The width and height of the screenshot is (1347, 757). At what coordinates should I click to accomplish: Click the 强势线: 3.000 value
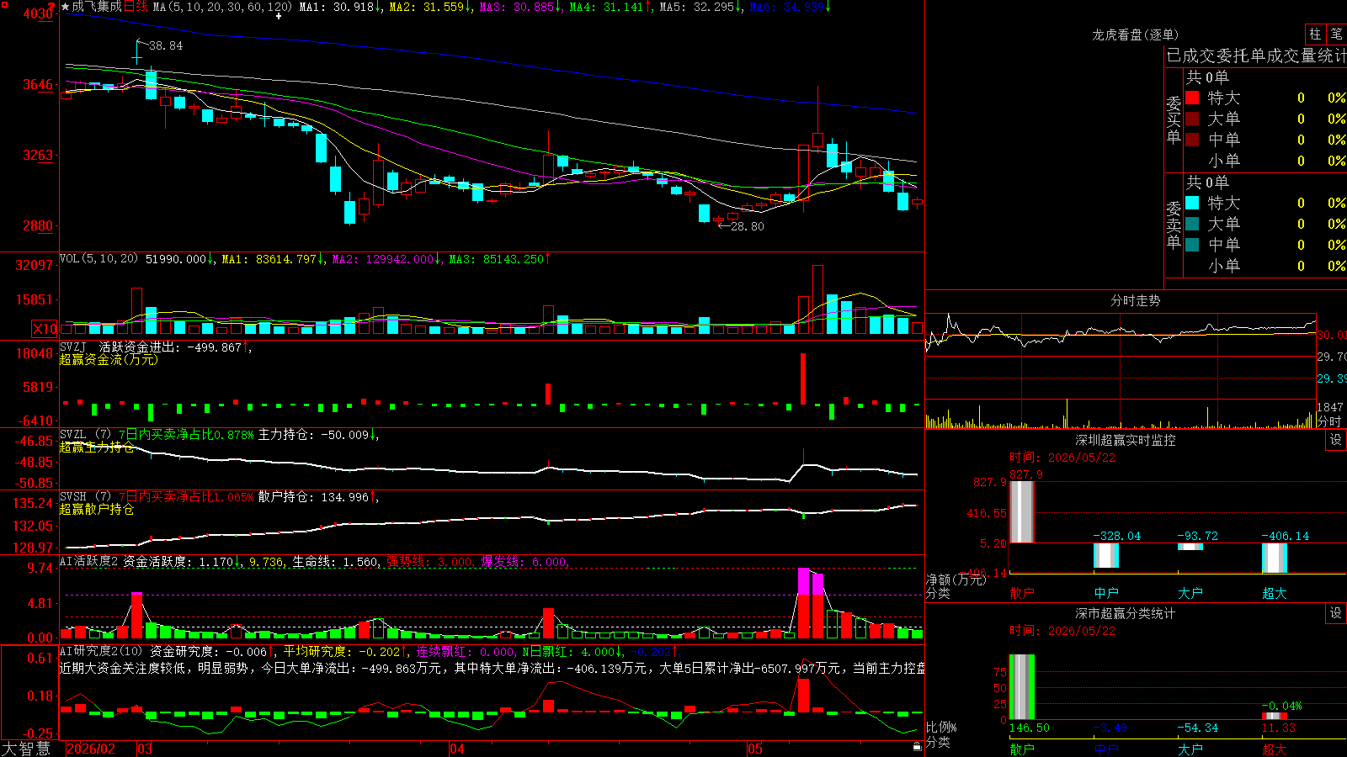tap(430, 561)
